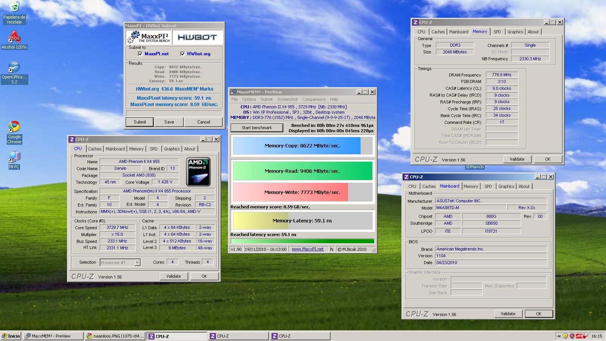This screenshot has width=606, height=341.
Task: Click the HWBOT logo banner
Action: pyautogui.click(x=197, y=37)
